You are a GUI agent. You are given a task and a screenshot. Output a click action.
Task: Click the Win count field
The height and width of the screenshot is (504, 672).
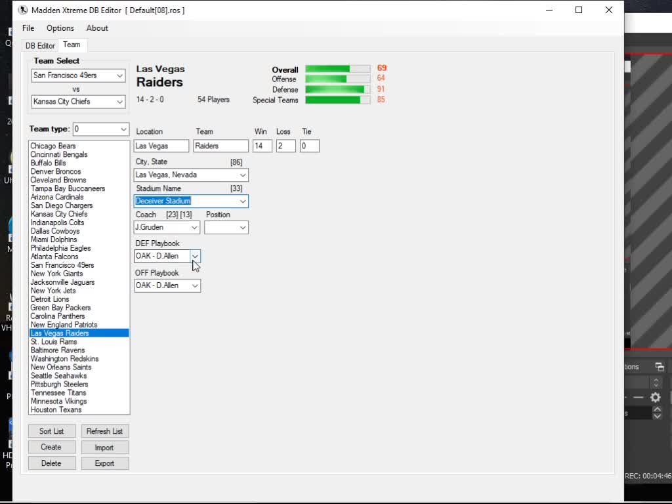(x=262, y=146)
